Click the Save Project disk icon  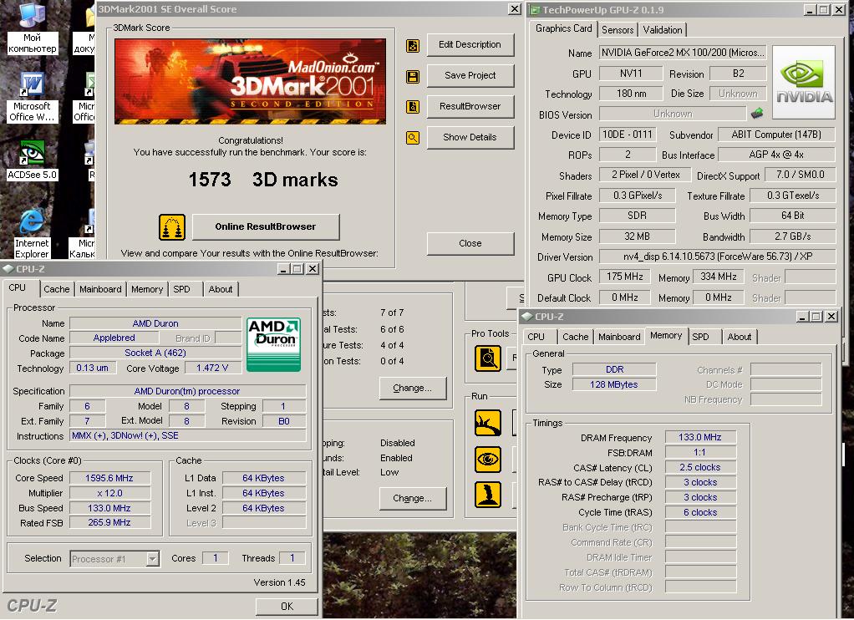pyautogui.click(x=413, y=77)
